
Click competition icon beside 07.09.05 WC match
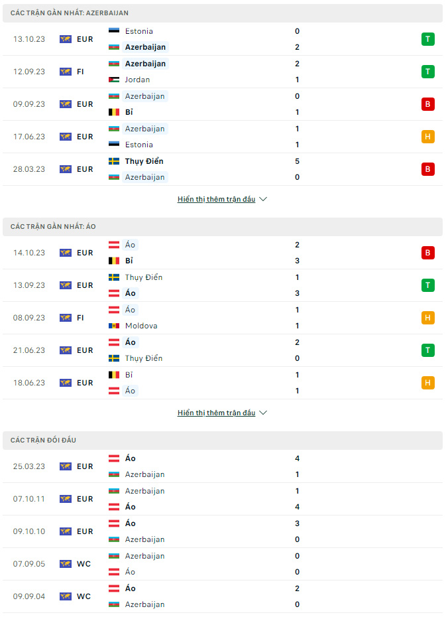66,564
